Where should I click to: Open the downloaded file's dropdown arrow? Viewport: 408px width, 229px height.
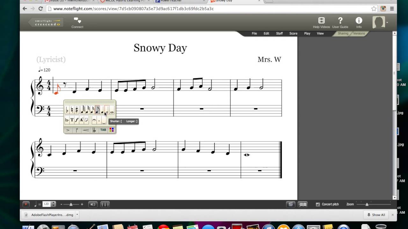coord(77,215)
